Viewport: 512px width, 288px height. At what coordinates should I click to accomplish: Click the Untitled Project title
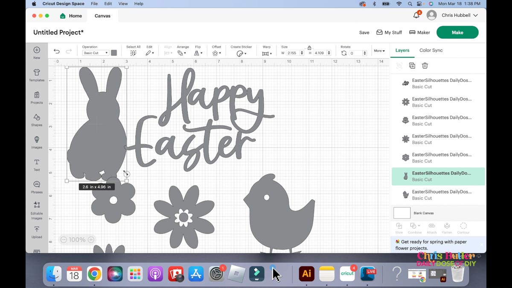click(58, 32)
